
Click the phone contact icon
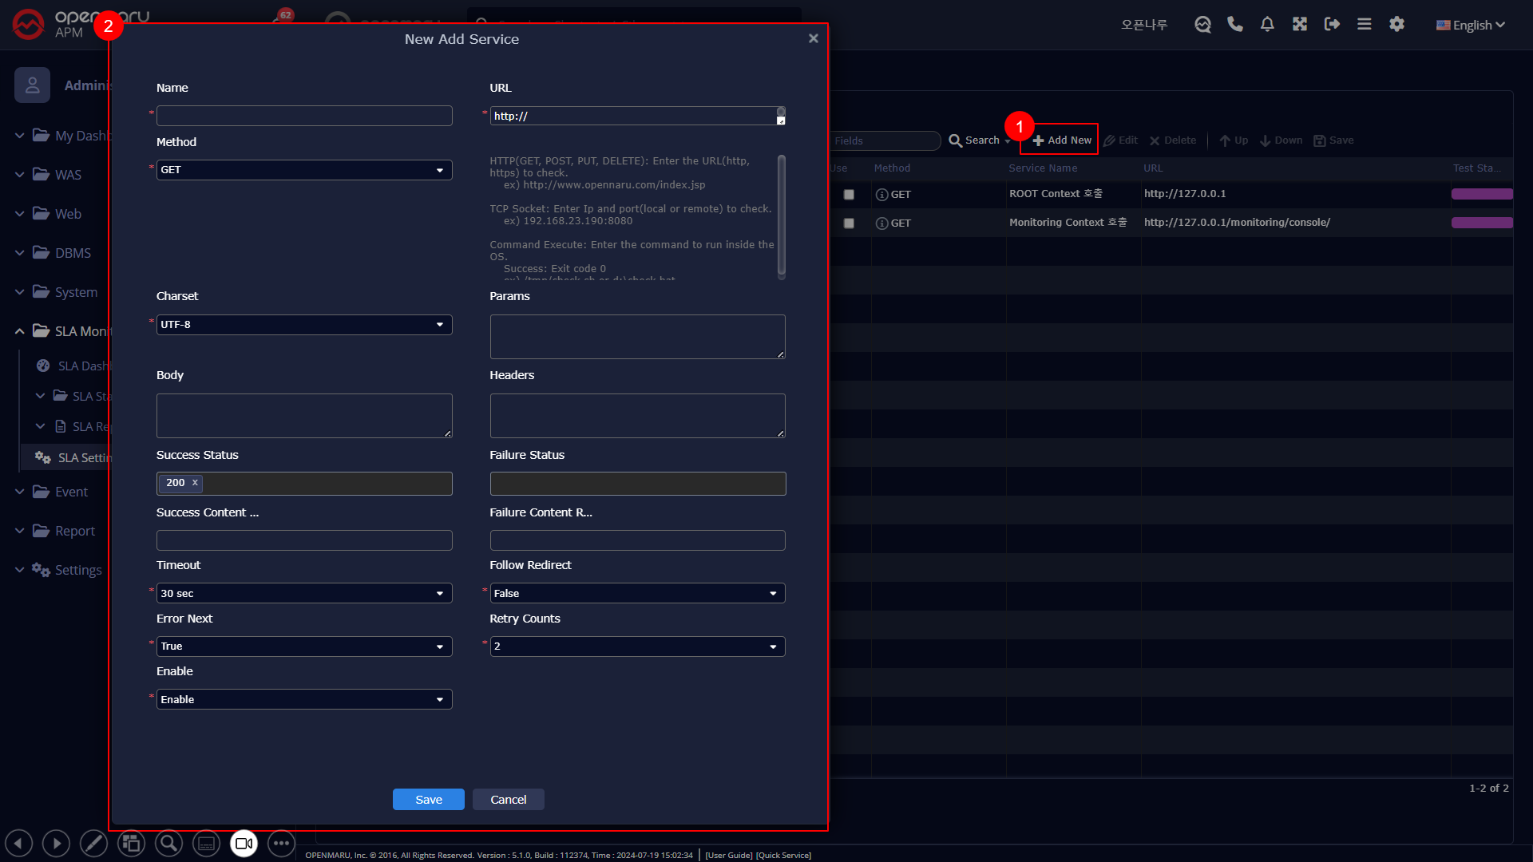click(1235, 25)
